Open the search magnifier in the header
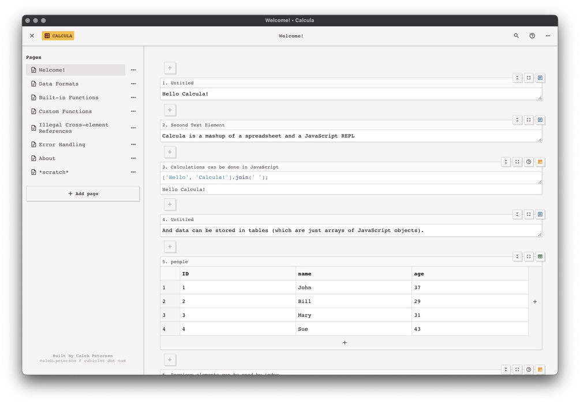The height and width of the screenshot is (404, 580). pos(516,36)
